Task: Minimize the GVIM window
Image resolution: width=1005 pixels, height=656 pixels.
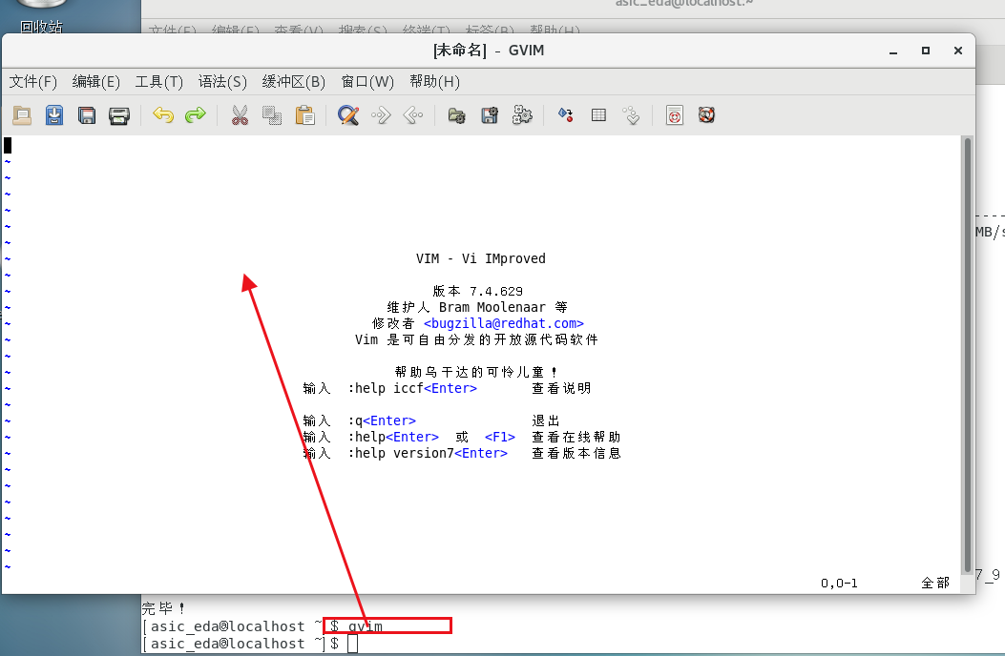Action: (x=892, y=51)
